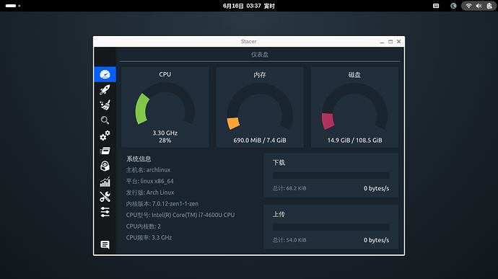Open the Search magnifier sidebar icon
This screenshot has width=498, height=279.
coord(105,120)
